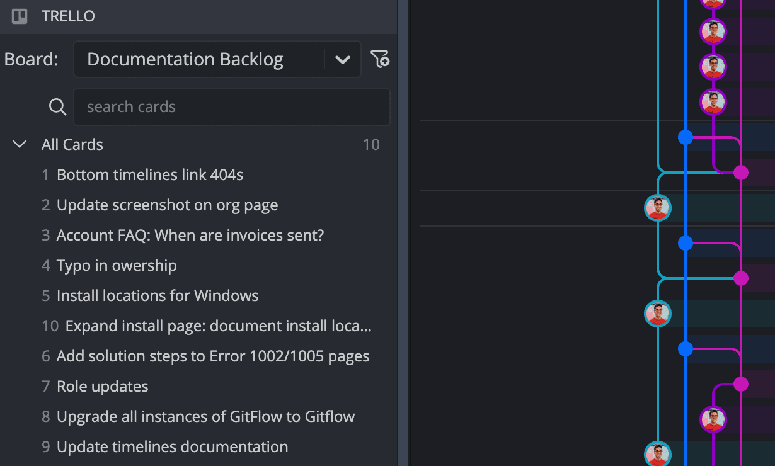Click the topmost magenta commit dot in graph
This screenshot has width=775, height=466.
[741, 173]
